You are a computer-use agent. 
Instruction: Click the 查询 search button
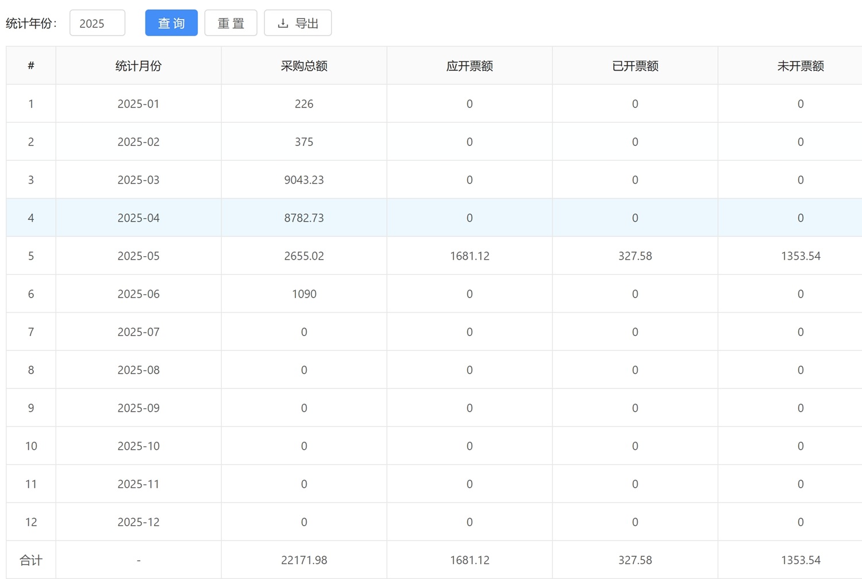pos(171,23)
